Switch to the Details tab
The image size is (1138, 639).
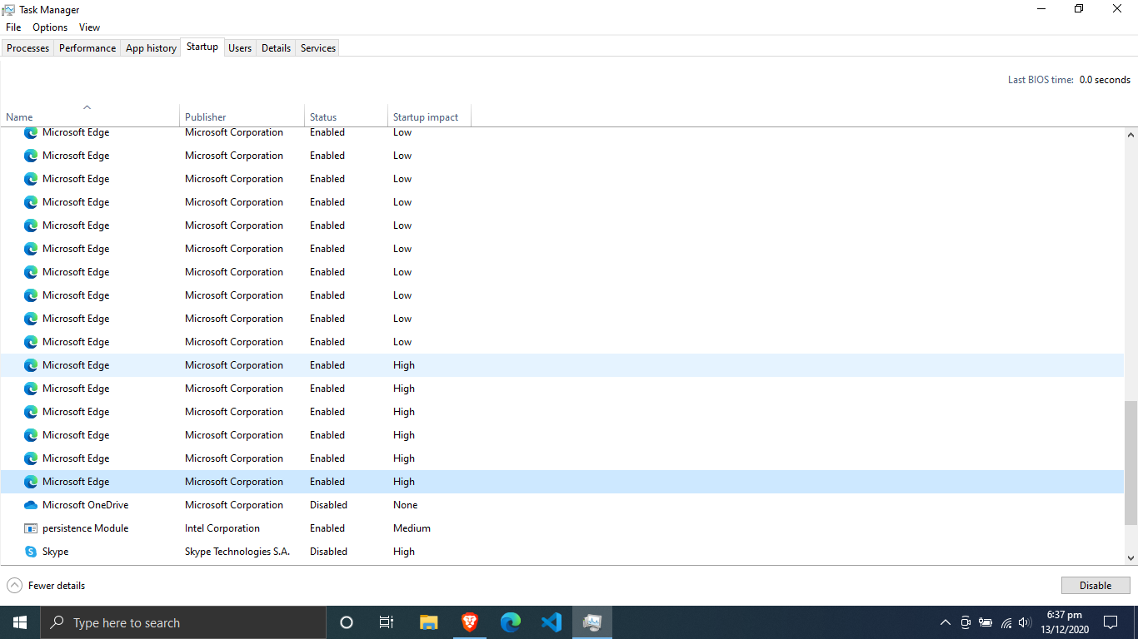pos(276,48)
